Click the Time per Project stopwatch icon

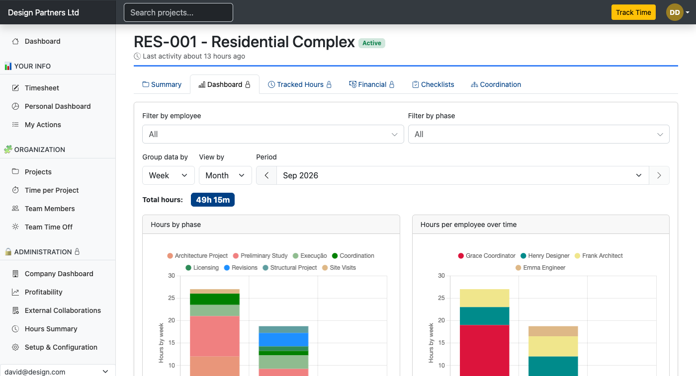[x=15, y=190]
